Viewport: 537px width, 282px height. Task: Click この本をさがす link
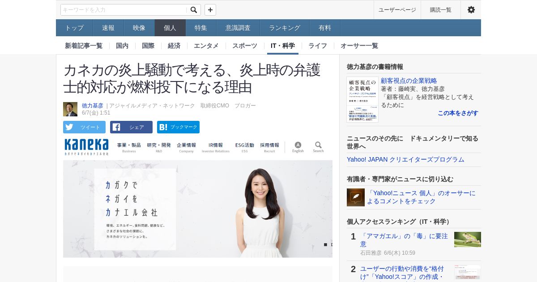pos(458,113)
